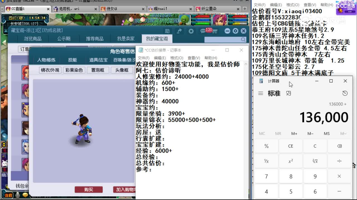
Task: Toggle calculator keep-on-top mode icon
Action: tap(288, 93)
